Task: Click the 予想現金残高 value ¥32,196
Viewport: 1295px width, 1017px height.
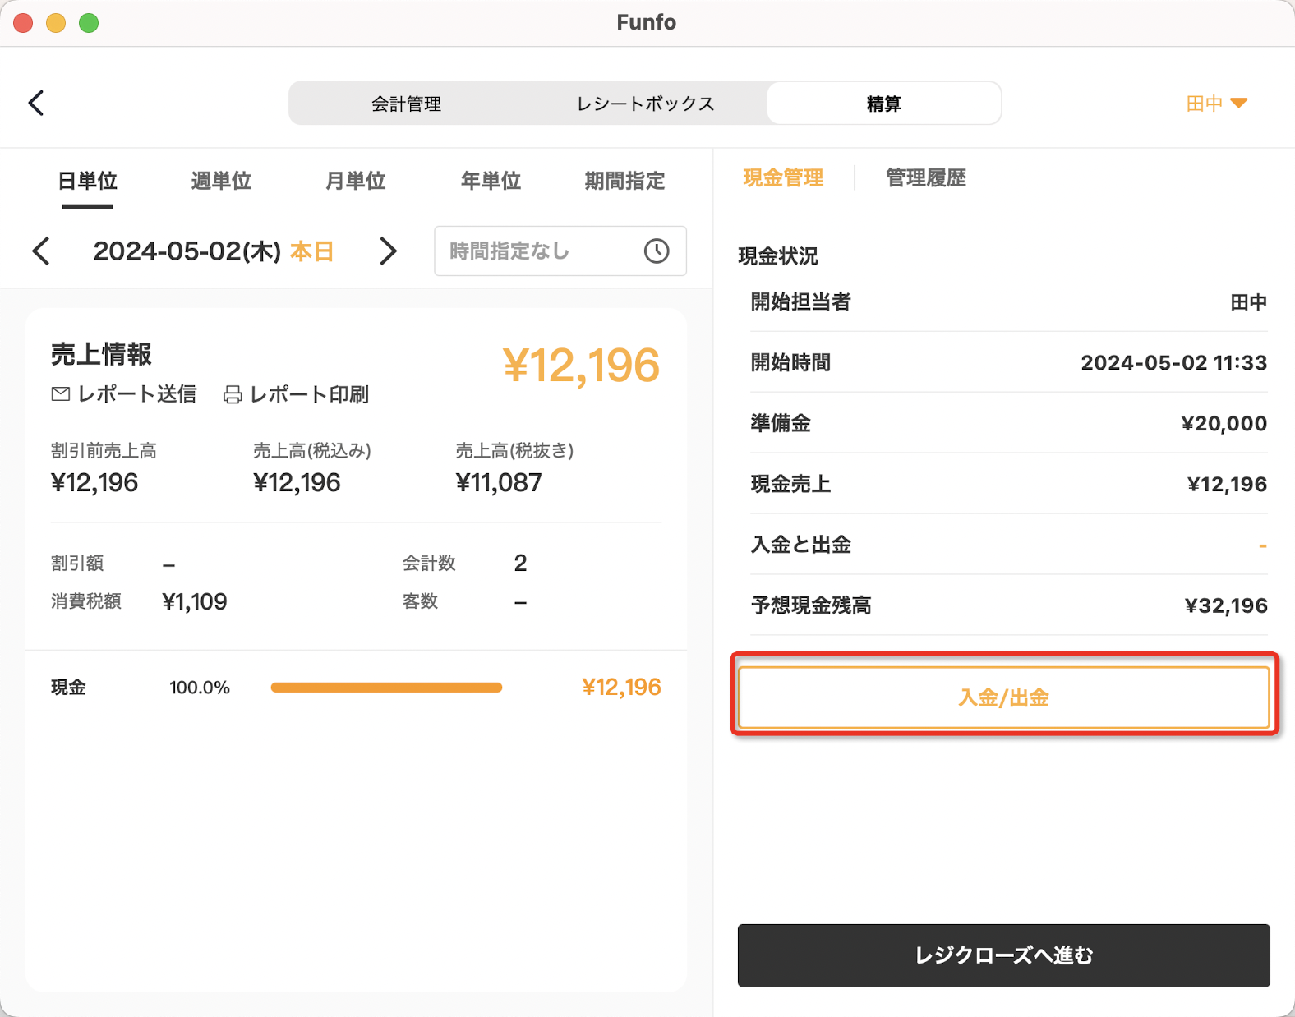Action: (x=1226, y=605)
